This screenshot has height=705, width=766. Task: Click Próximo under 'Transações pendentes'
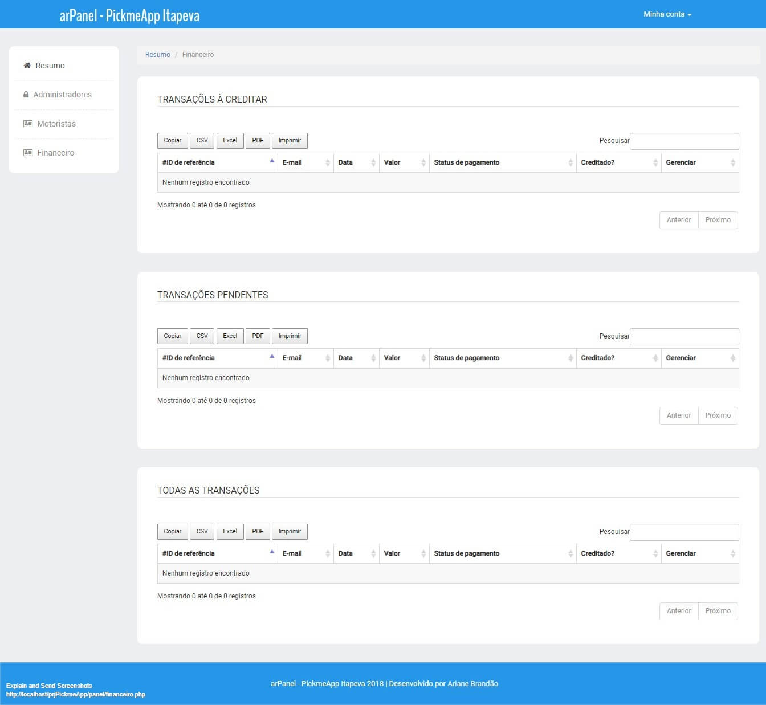click(718, 415)
